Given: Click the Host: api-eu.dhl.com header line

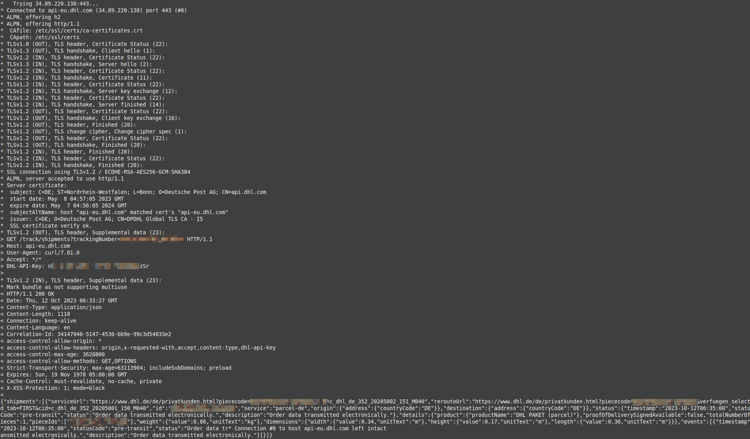Looking at the screenshot, I should click(x=38, y=246).
